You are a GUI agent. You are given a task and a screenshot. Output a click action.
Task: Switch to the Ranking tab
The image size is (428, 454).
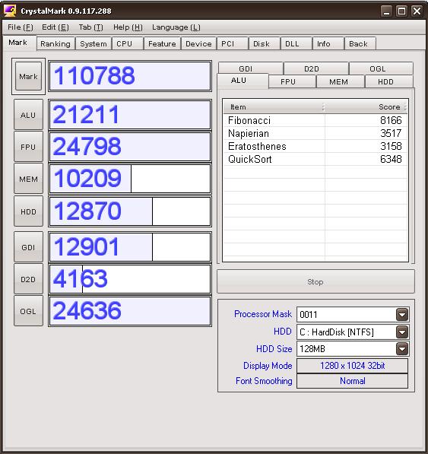55,43
